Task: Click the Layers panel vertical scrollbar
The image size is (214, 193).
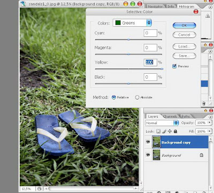Action: coord(210,163)
